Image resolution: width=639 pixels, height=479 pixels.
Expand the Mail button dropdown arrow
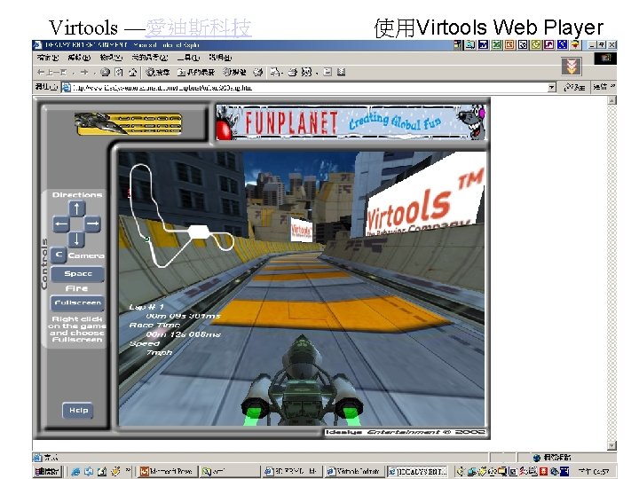[282, 73]
